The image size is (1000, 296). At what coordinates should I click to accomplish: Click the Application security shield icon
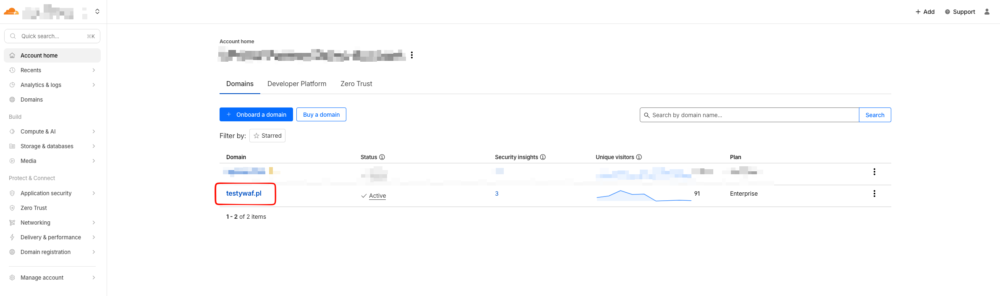point(12,193)
